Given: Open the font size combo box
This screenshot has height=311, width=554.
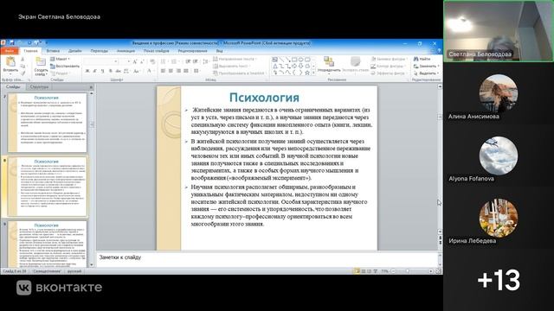Looking at the screenshot, I should pos(125,61).
